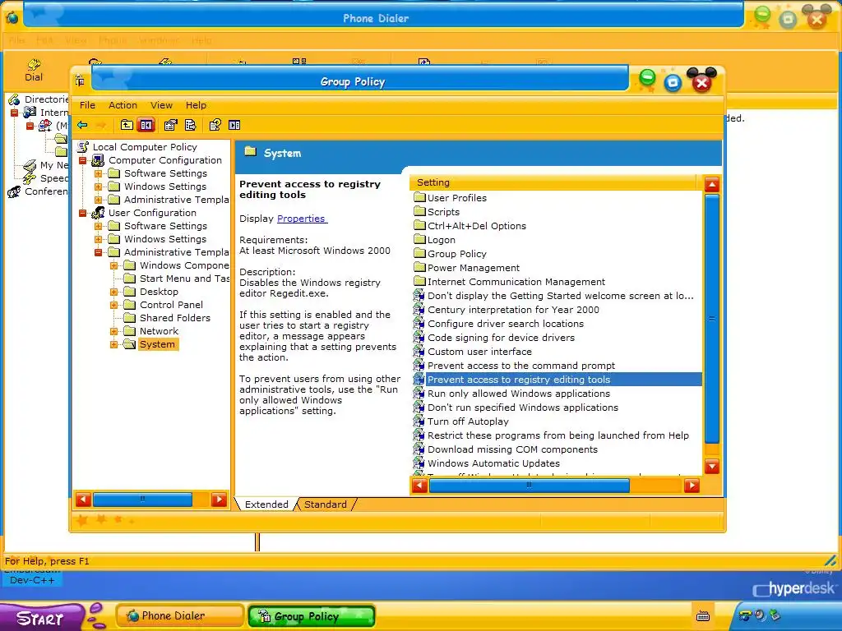Select Century interpretation for Year 2000 setting
Screen dimensions: 842x631
pos(513,310)
